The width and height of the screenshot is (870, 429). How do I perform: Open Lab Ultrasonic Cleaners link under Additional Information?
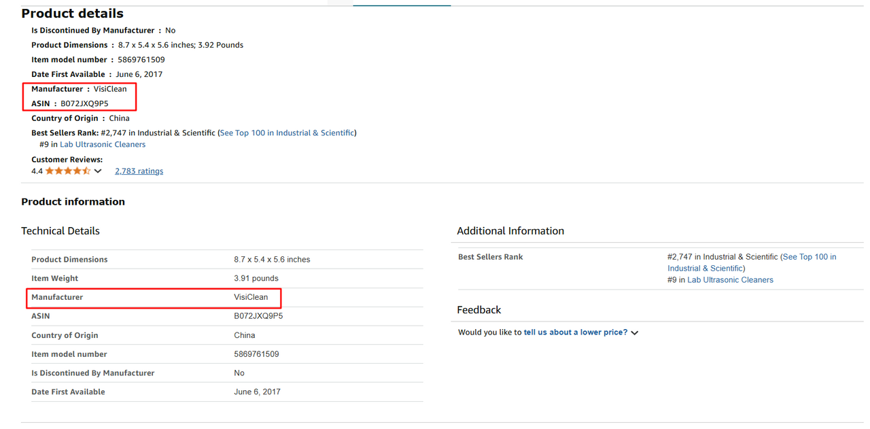click(730, 280)
